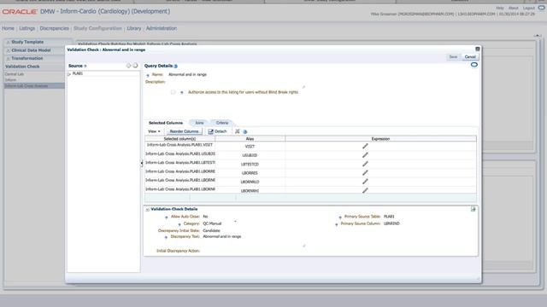Open the View dropdown menu

(x=154, y=131)
